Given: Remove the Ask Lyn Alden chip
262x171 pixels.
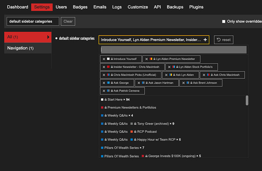Looking at the screenshot, I should (x=166, y=75).
